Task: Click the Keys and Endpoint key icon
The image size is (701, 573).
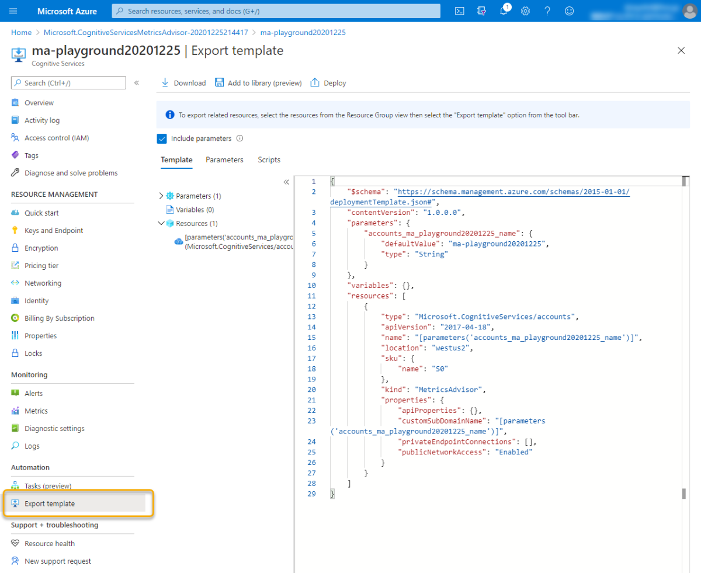Action: tap(15, 231)
